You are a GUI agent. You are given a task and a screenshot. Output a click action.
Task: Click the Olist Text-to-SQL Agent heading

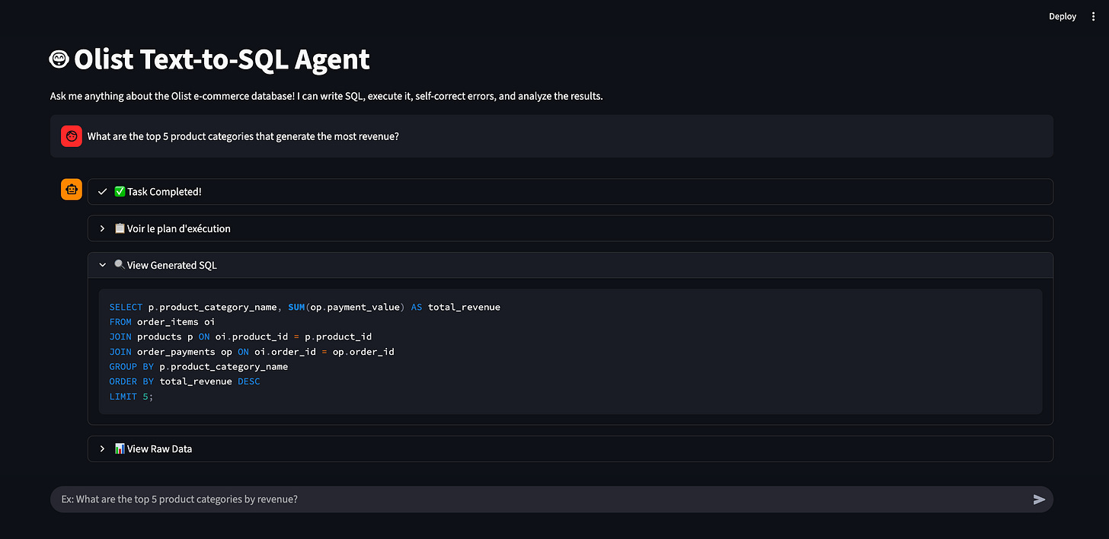221,59
